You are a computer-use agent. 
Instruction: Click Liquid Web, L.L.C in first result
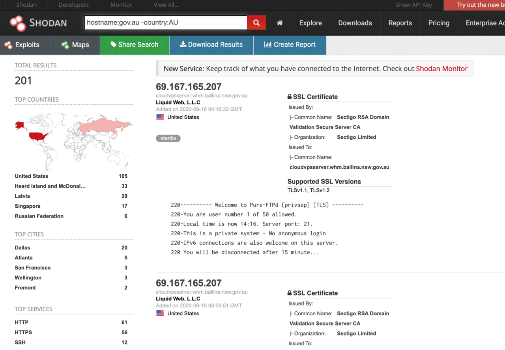pos(178,102)
